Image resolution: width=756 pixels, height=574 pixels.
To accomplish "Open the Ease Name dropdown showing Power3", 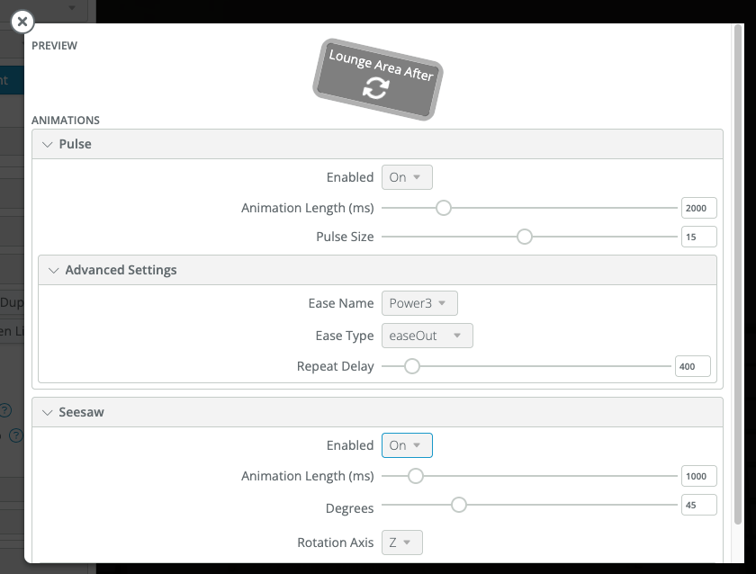I will point(419,303).
